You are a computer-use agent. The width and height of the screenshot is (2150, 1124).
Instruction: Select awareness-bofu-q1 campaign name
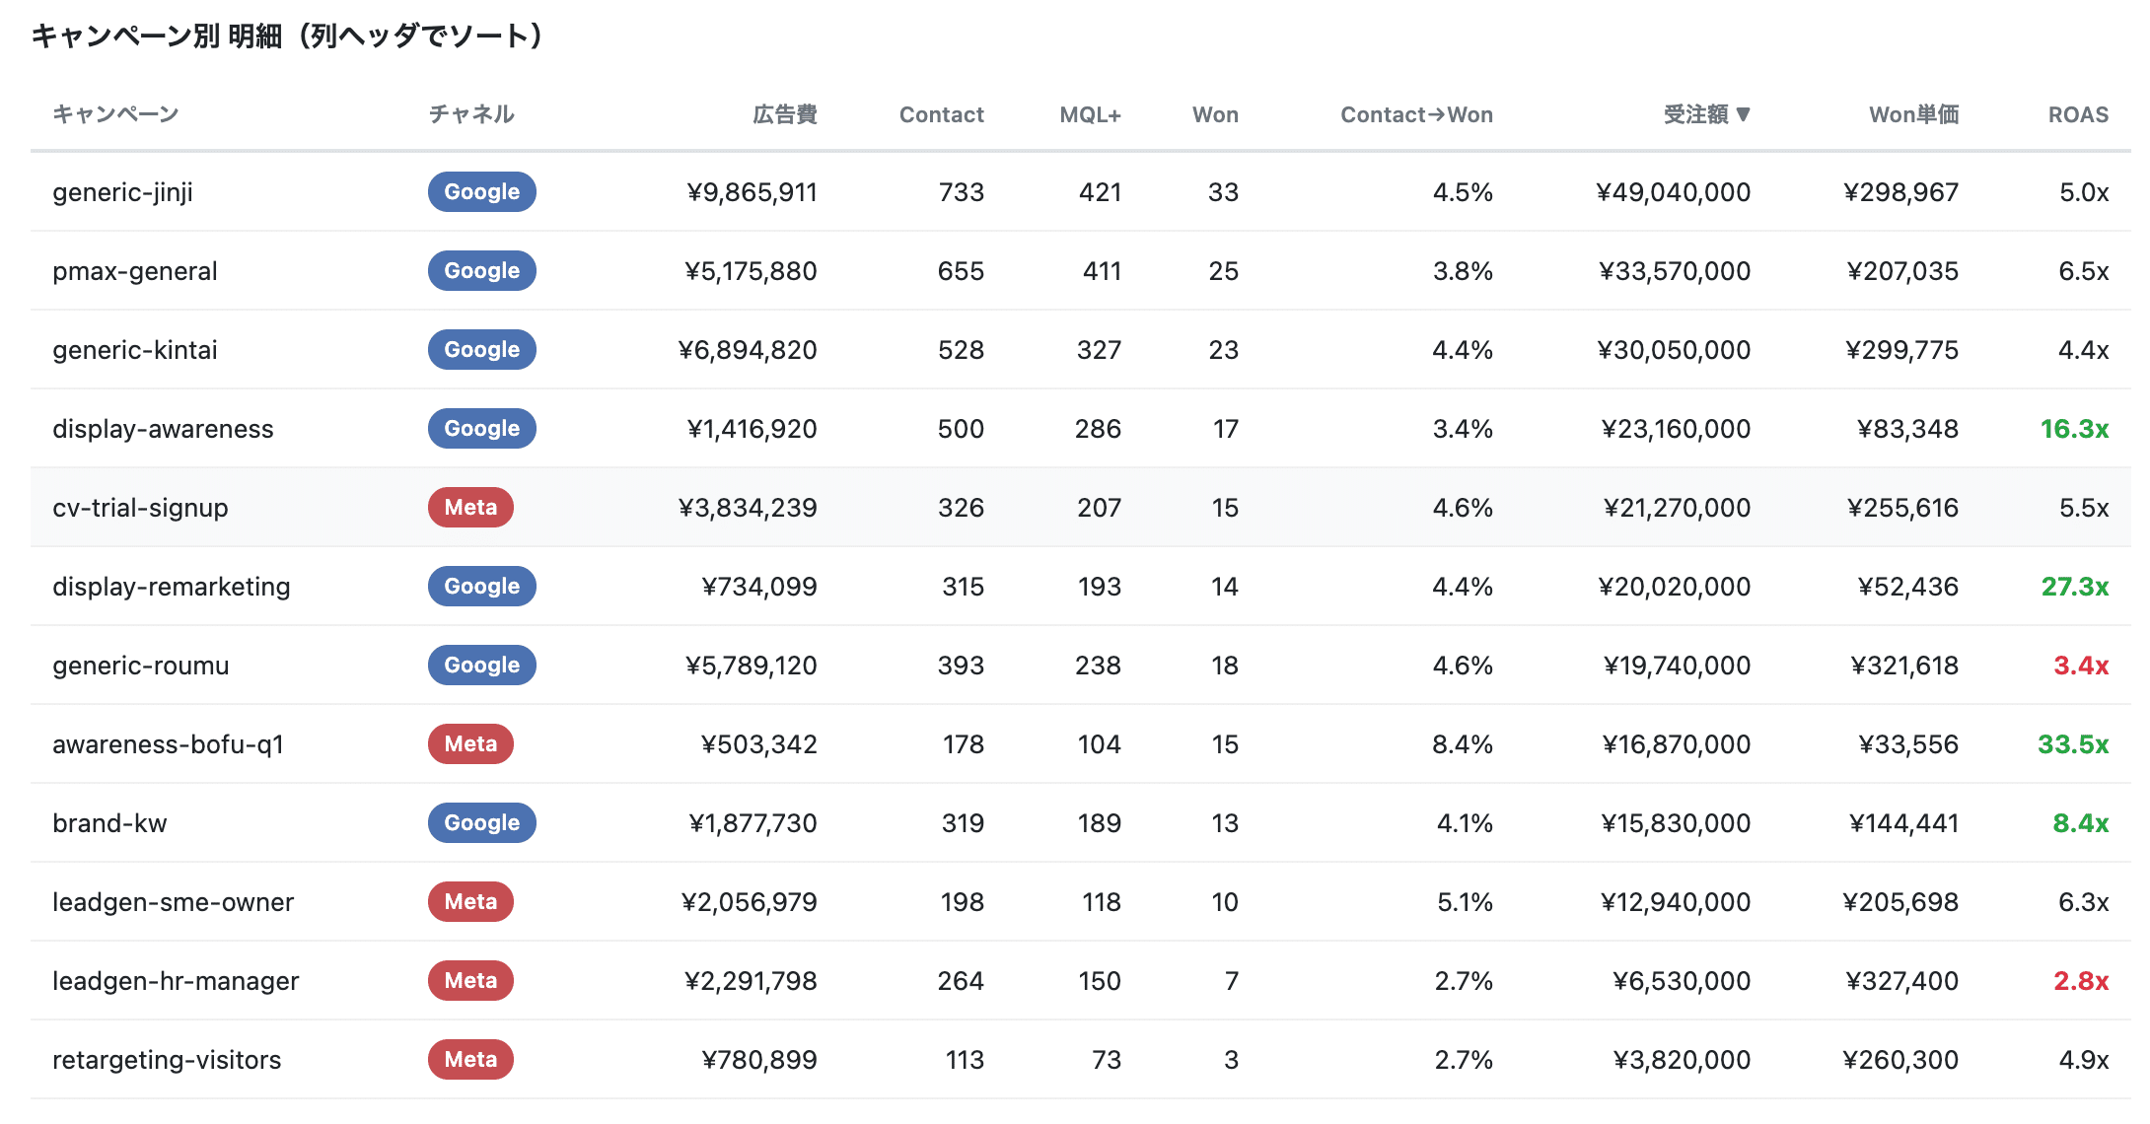tap(169, 744)
